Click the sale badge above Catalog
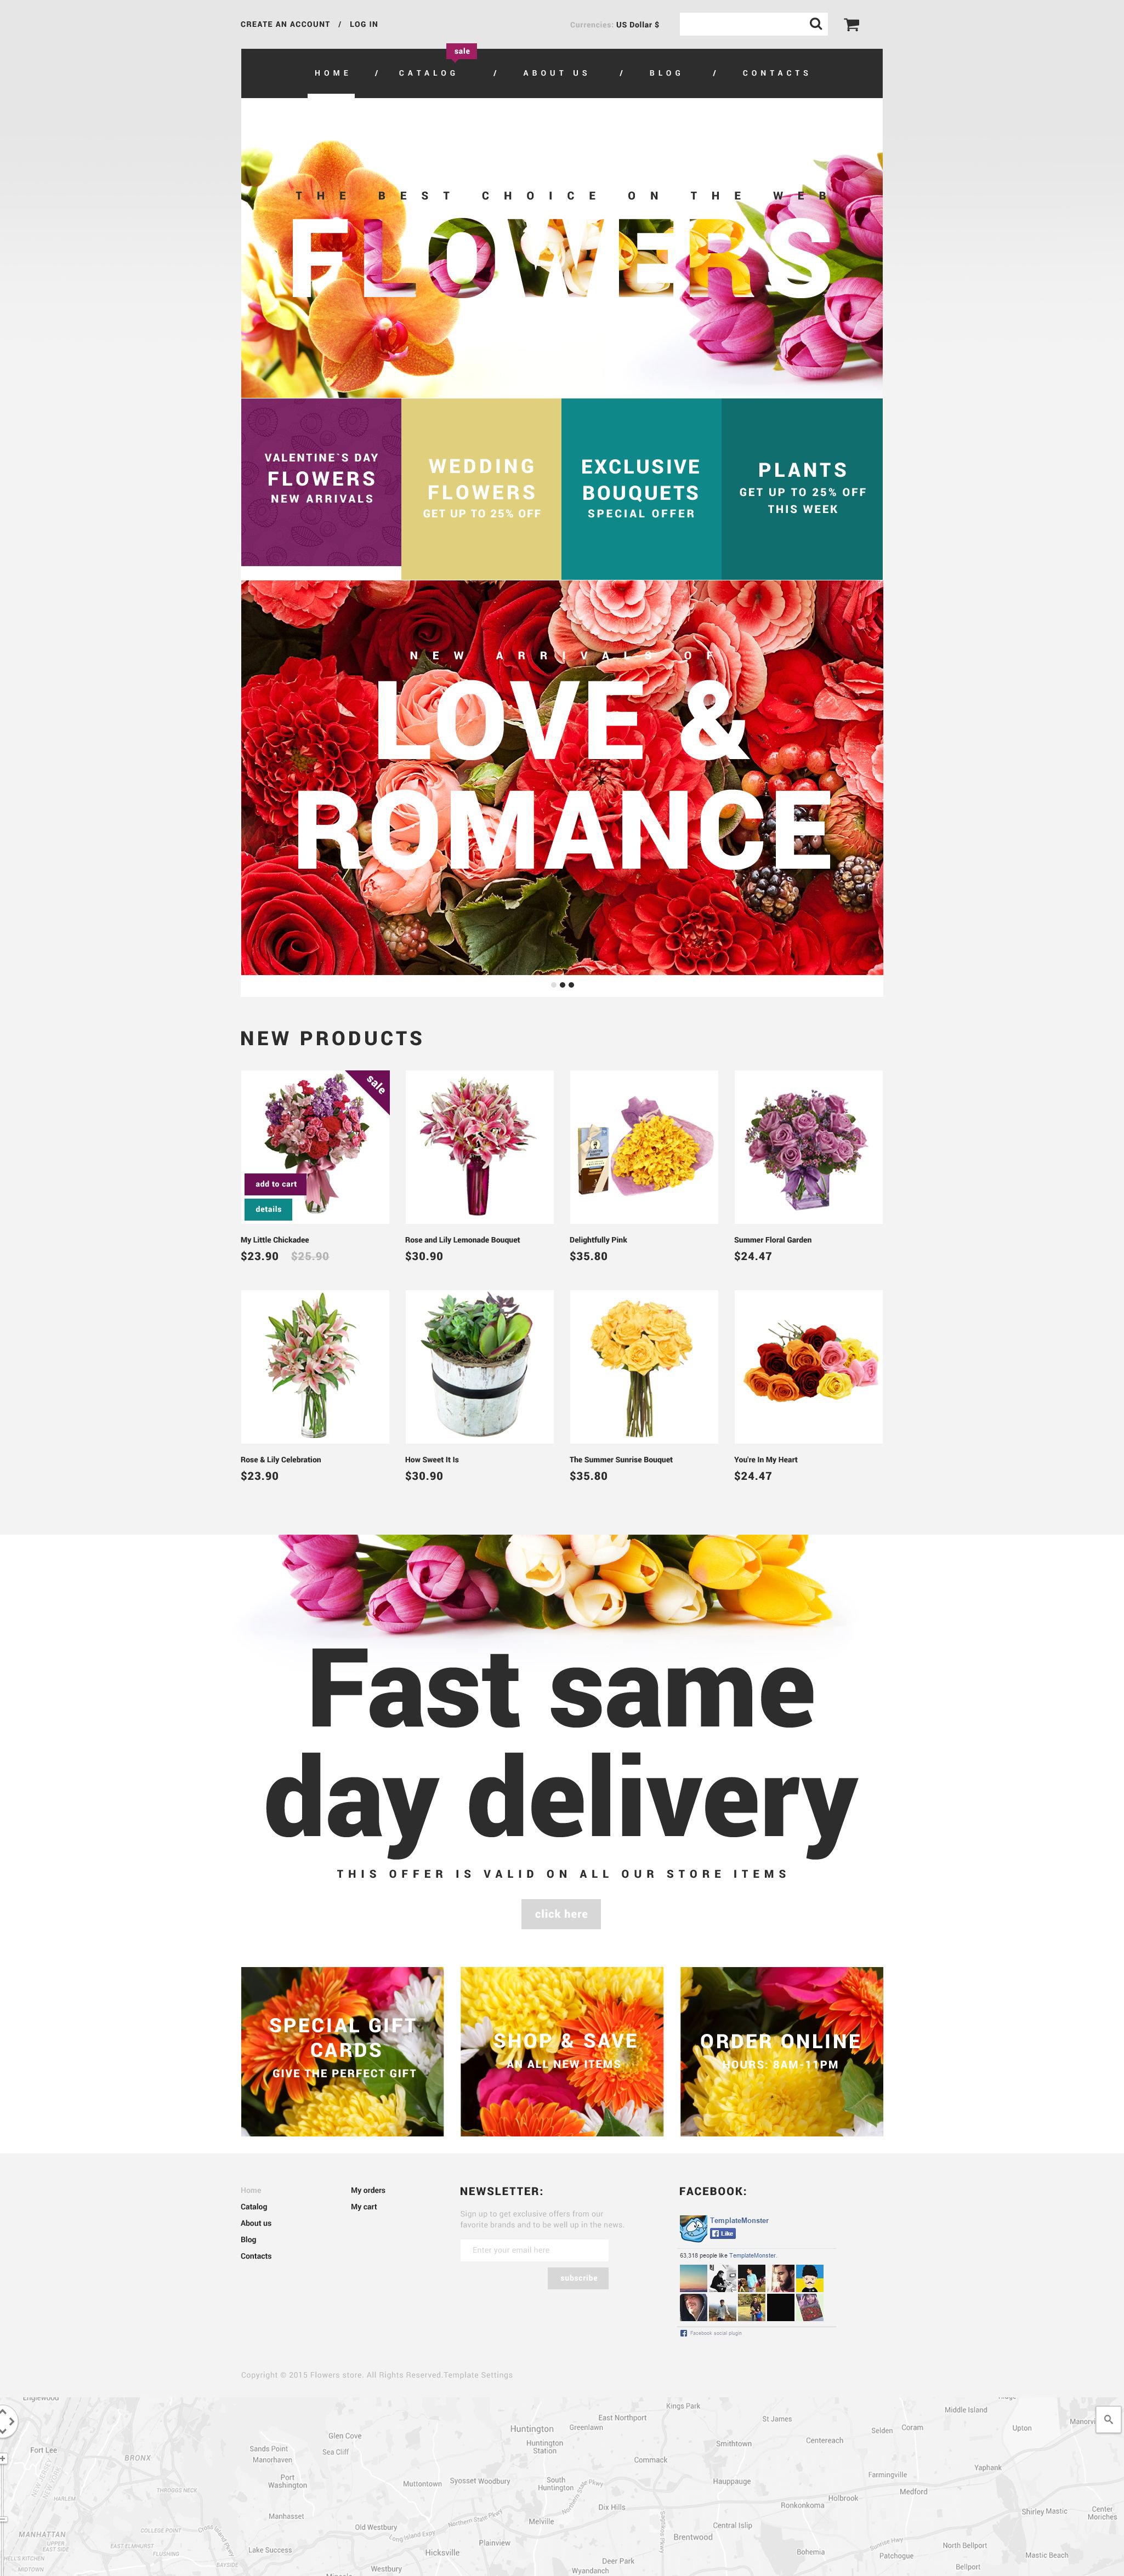The width and height of the screenshot is (1124, 2576). tap(461, 52)
